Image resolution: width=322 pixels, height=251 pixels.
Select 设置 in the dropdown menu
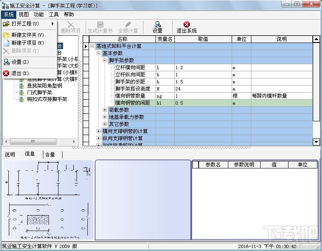click(29, 62)
